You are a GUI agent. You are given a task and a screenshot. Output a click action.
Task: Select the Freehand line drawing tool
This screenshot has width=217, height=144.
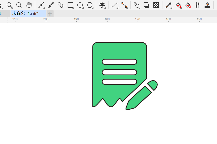pos(42,5)
